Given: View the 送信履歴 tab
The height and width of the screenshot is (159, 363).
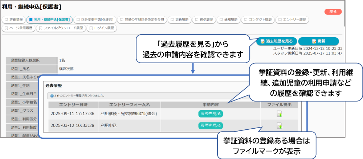Looking at the screenshot, I should point(204,20).
